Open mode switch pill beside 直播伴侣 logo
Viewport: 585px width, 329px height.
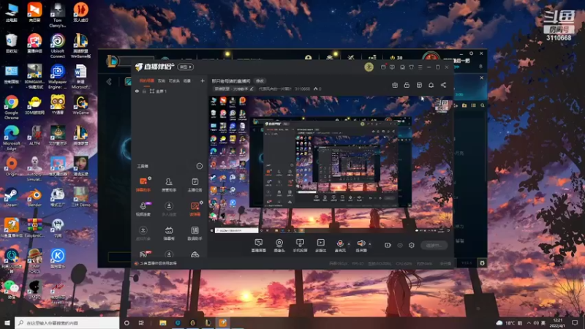click(x=186, y=67)
